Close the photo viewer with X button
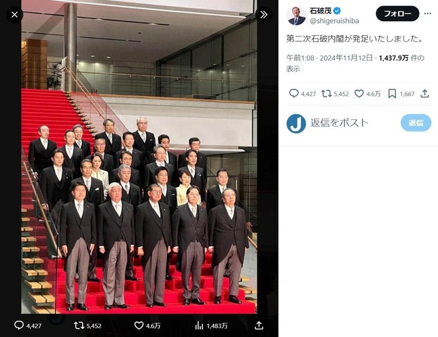Image resolution: width=438 pixels, height=337 pixels. tap(14, 14)
